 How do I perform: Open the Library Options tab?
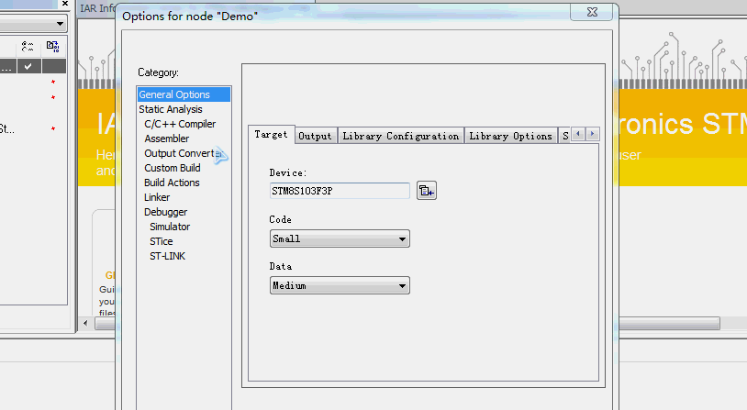510,136
